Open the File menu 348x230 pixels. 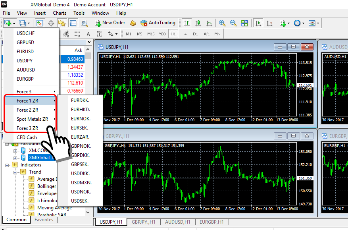6,13
